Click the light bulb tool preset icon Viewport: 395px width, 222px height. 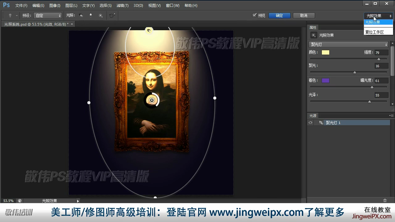coord(10,15)
